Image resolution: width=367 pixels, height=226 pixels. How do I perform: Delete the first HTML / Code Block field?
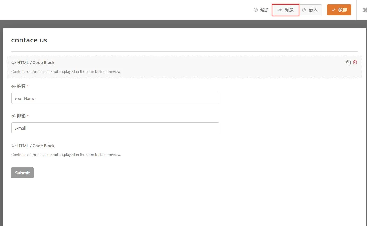coord(355,62)
